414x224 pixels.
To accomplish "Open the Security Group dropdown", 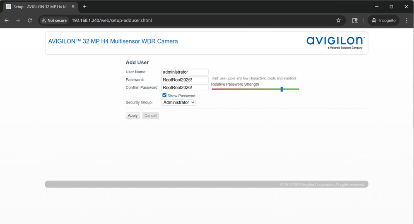I will pyautogui.click(x=178, y=103).
